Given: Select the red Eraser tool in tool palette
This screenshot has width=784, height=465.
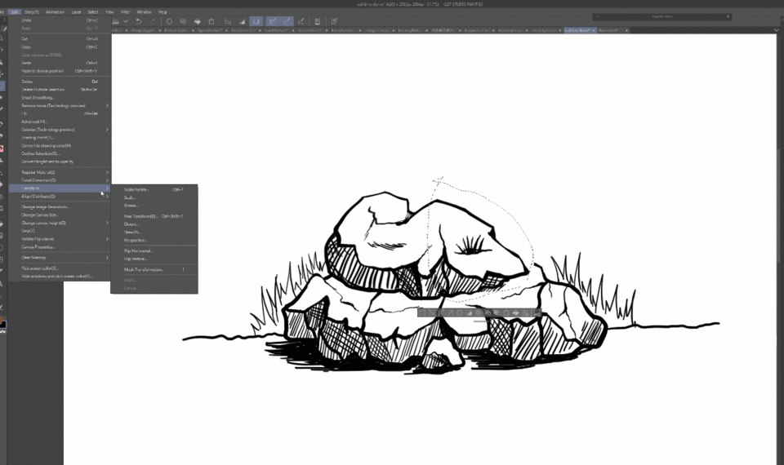Looking at the screenshot, I should 2,148.
